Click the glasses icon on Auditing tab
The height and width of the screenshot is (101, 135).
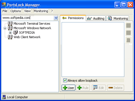pos(89,19)
